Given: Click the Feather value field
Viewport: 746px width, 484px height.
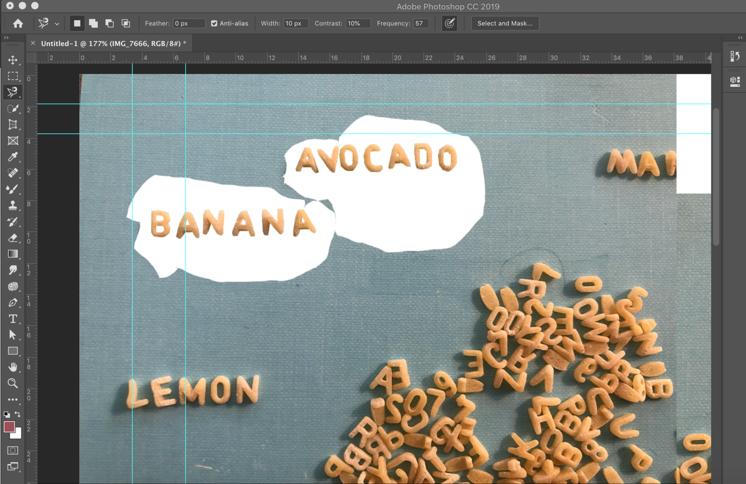Looking at the screenshot, I should pos(189,23).
